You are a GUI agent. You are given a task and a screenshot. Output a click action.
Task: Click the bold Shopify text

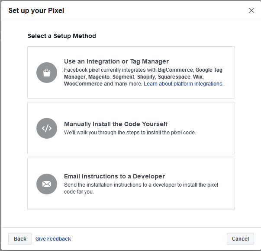click(145, 77)
